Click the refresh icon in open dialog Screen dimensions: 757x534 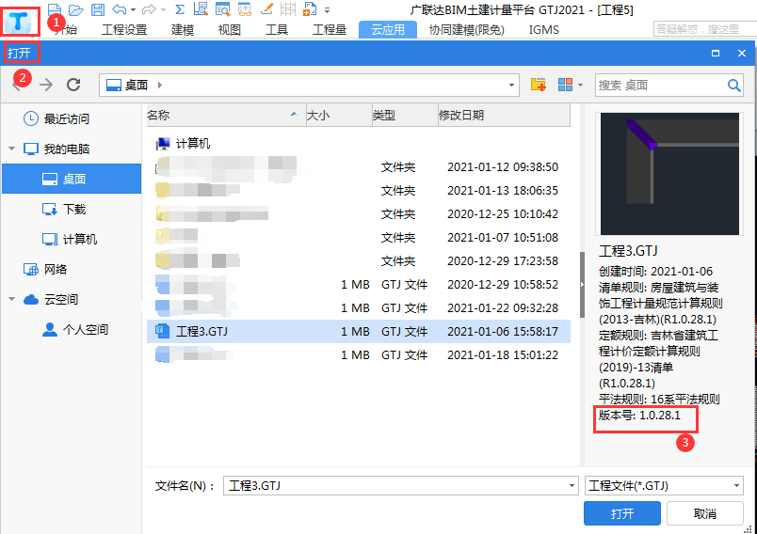tap(73, 85)
